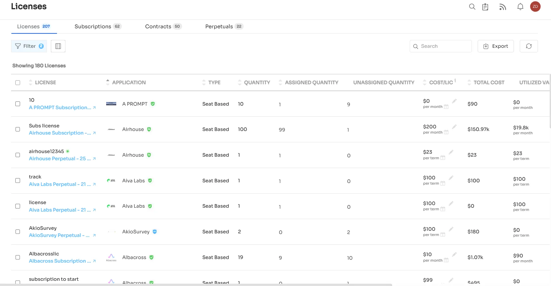The width and height of the screenshot is (551, 286).
Task: Click the license search input field
Action: (x=441, y=46)
